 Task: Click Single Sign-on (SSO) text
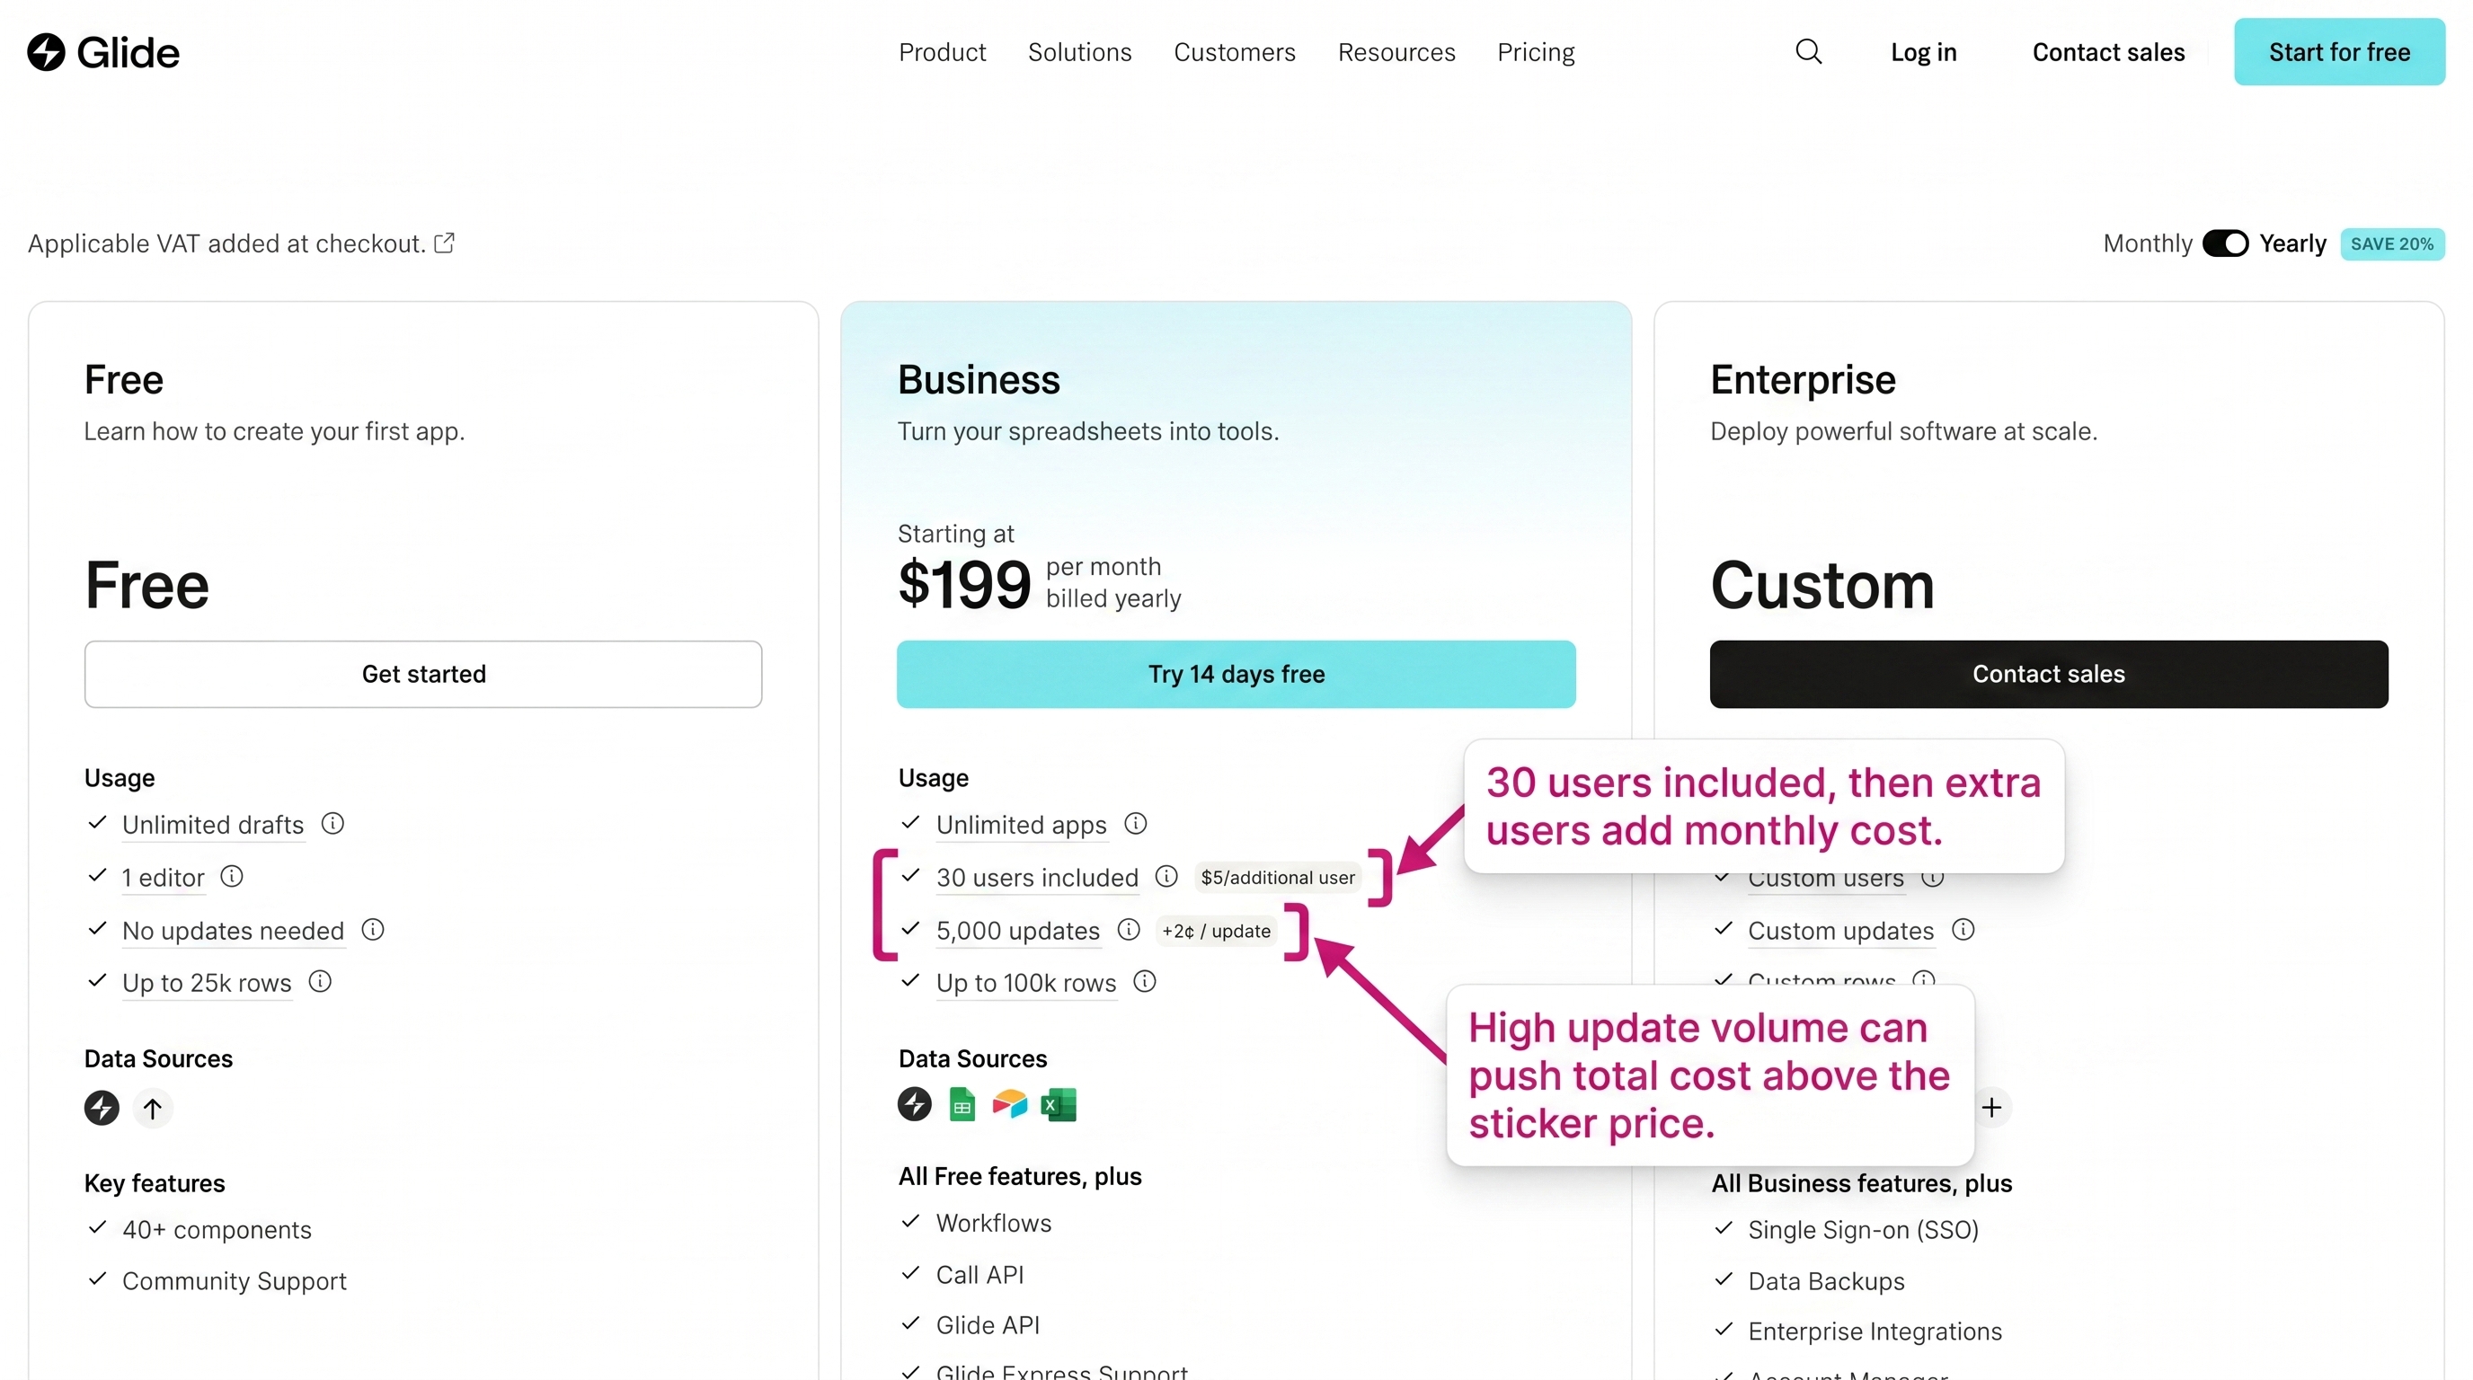(1864, 1229)
